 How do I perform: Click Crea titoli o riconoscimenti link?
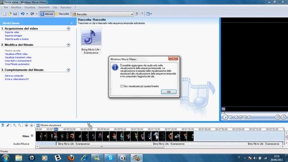pos(18,61)
